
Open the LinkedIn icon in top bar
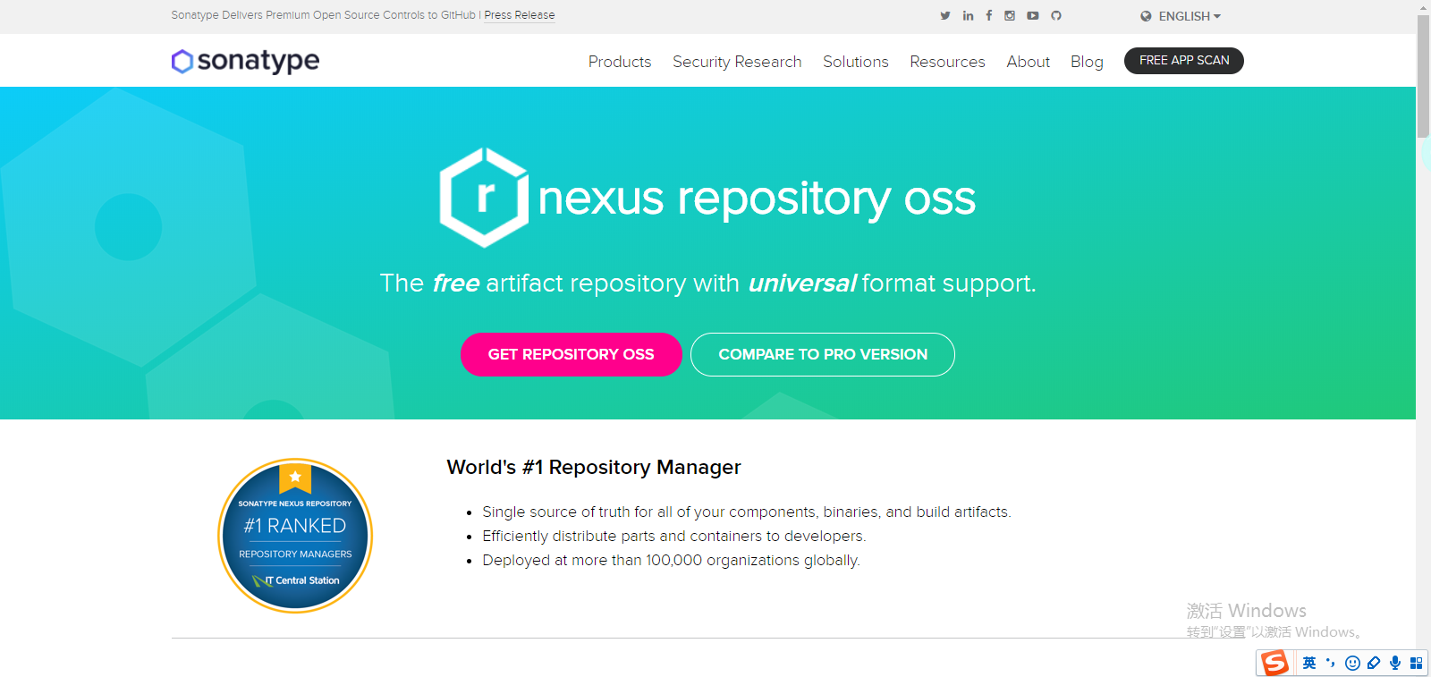click(968, 16)
